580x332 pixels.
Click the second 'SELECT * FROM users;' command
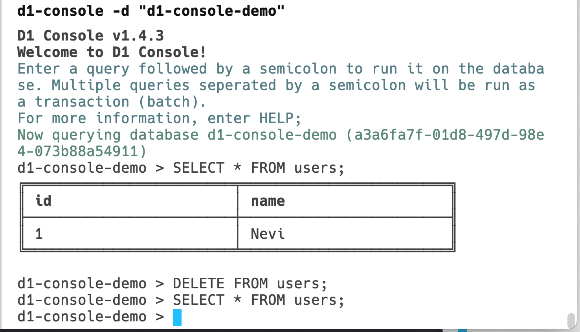tap(258, 300)
